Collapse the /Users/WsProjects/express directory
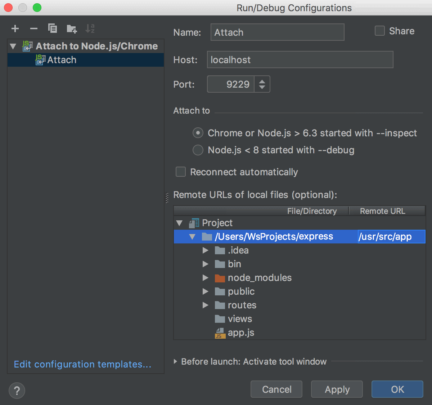This screenshot has height=405, width=432. click(x=193, y=237)
